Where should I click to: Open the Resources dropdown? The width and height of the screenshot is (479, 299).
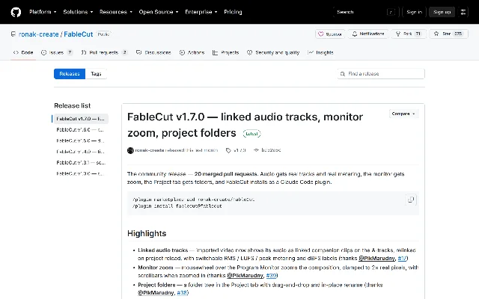(116, 12)
